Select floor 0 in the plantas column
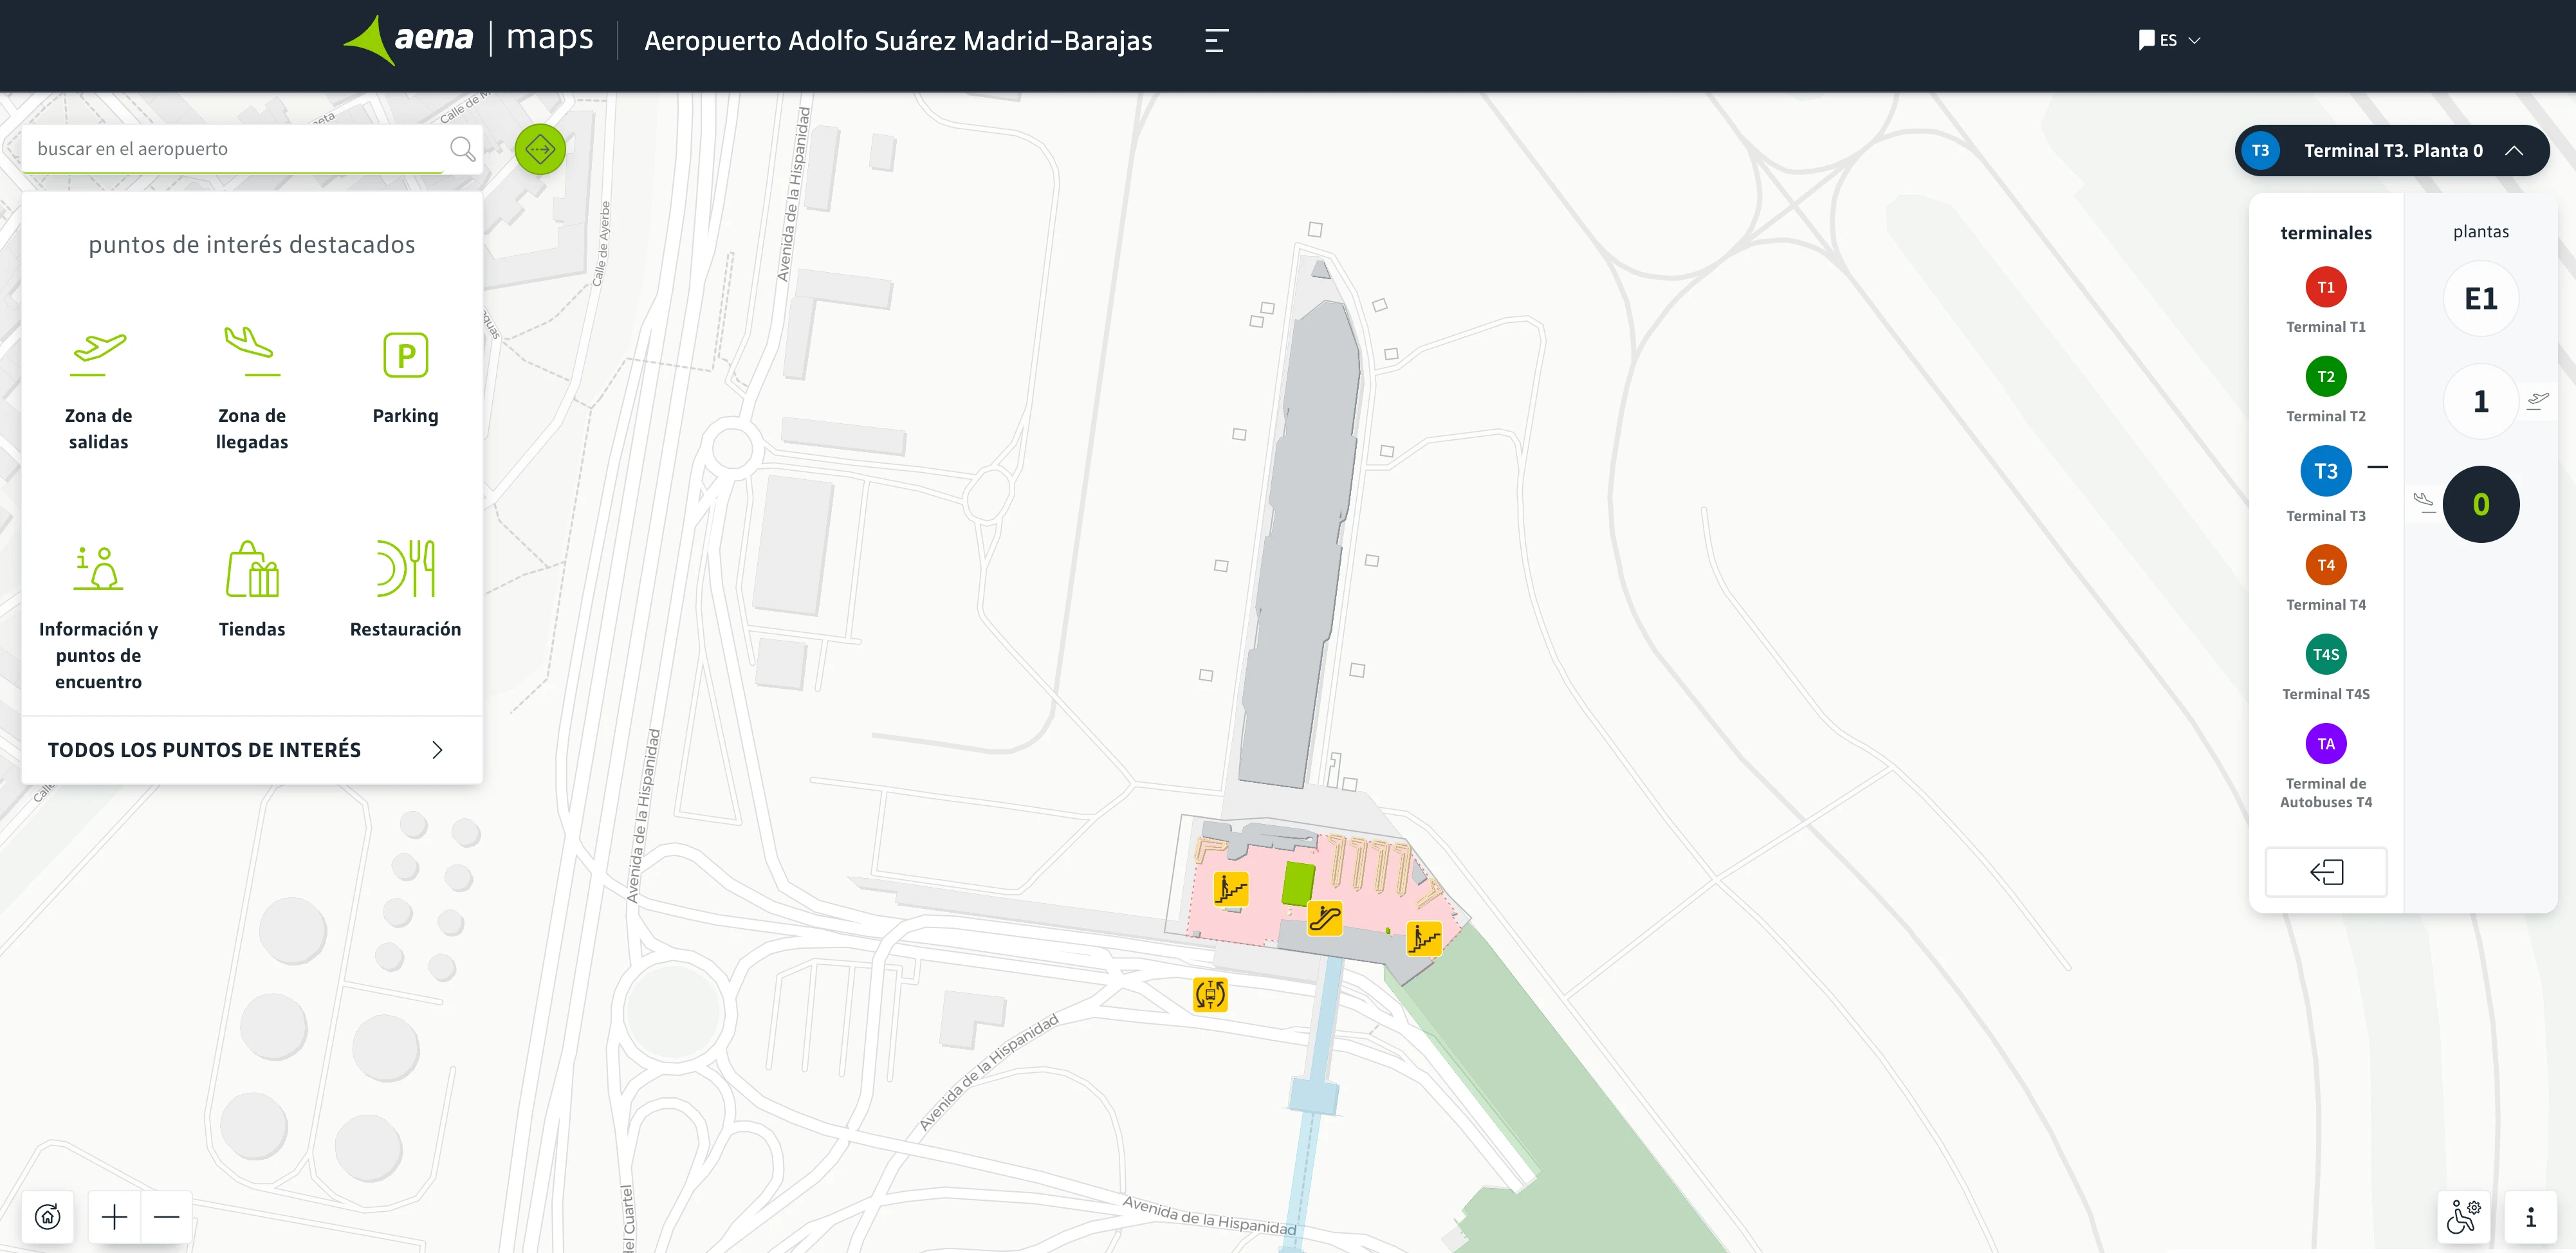 [x=2481, y=504]
